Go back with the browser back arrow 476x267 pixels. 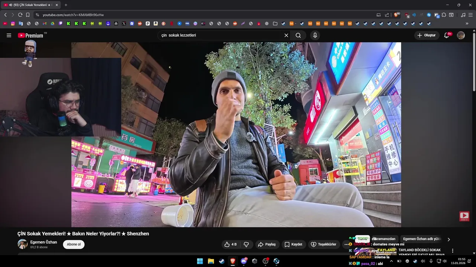click(x=5, y=15)
